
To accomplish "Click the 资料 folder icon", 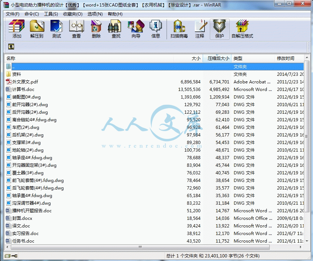I will (8, 74).
